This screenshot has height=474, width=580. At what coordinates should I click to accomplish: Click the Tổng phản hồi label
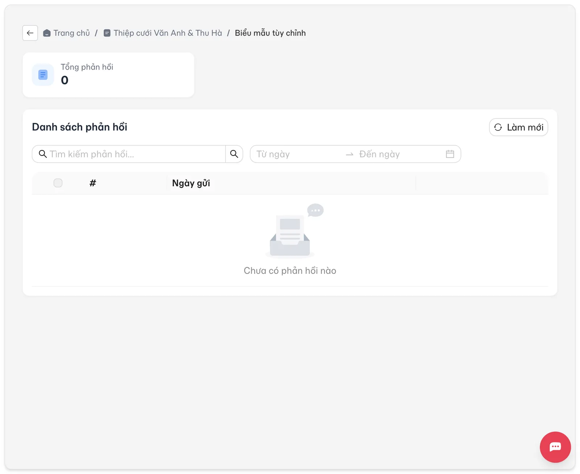click(87, 67)
